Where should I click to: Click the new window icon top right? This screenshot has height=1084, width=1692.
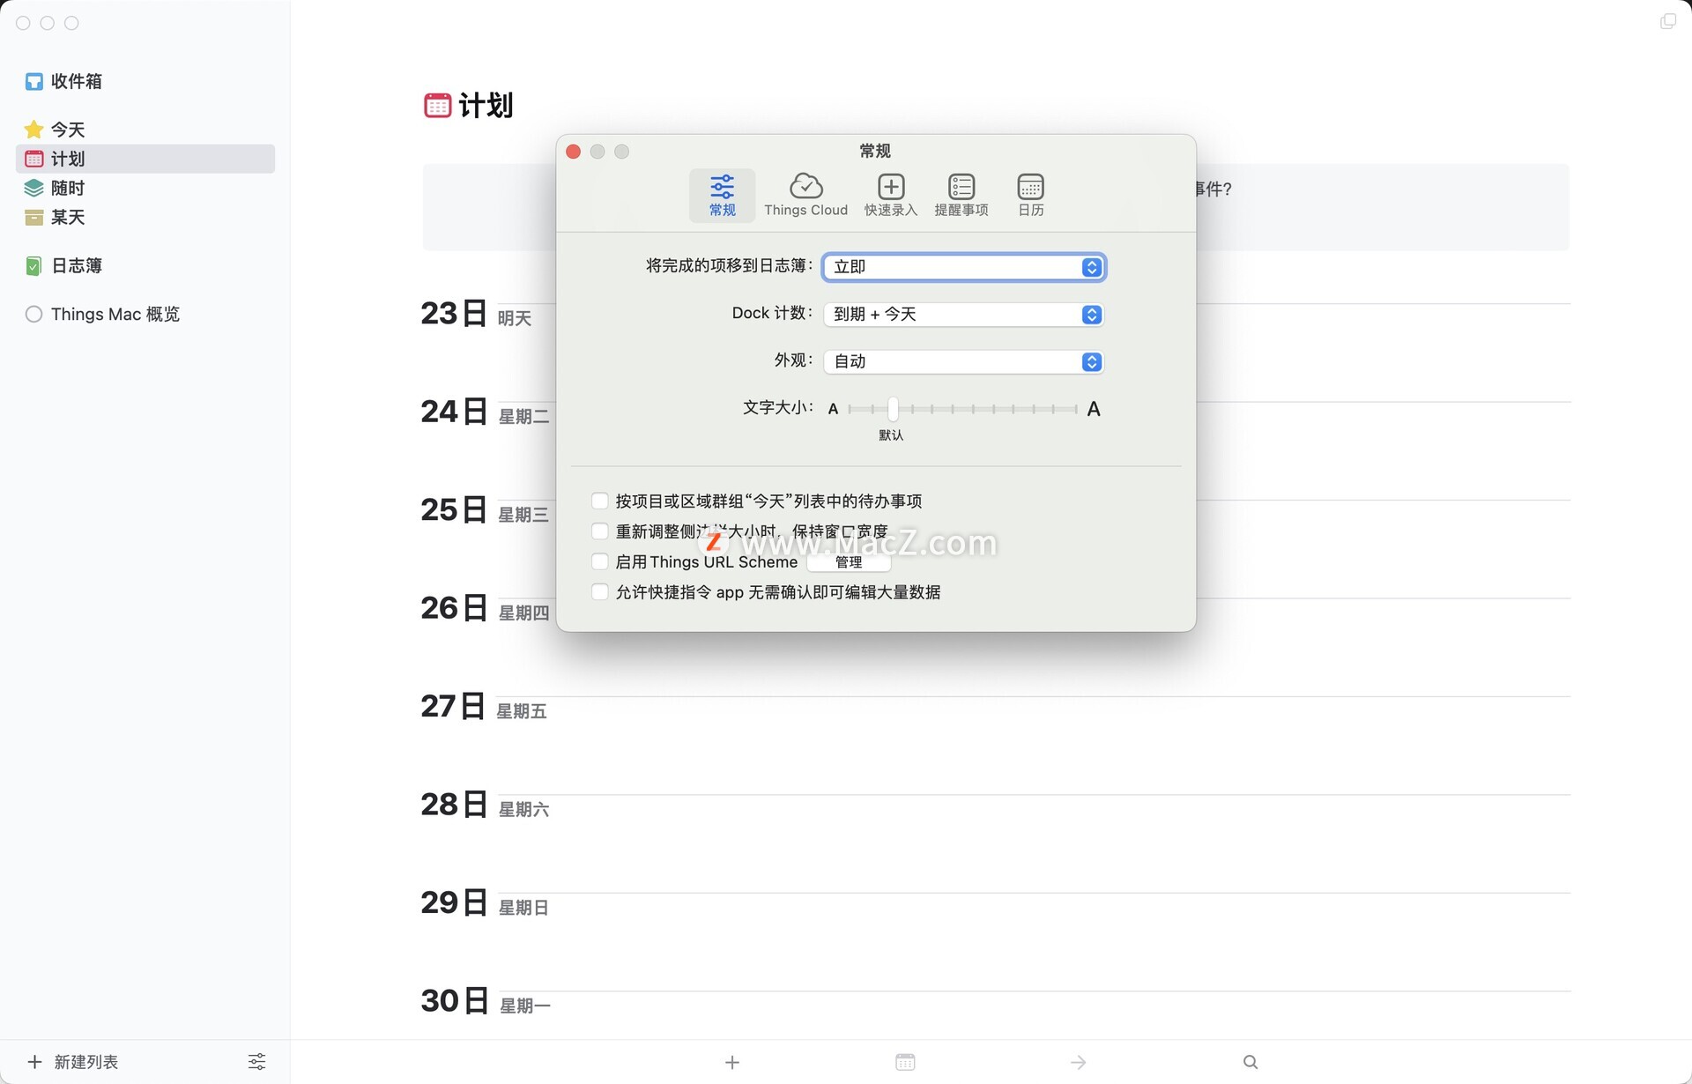point(1667,21)
